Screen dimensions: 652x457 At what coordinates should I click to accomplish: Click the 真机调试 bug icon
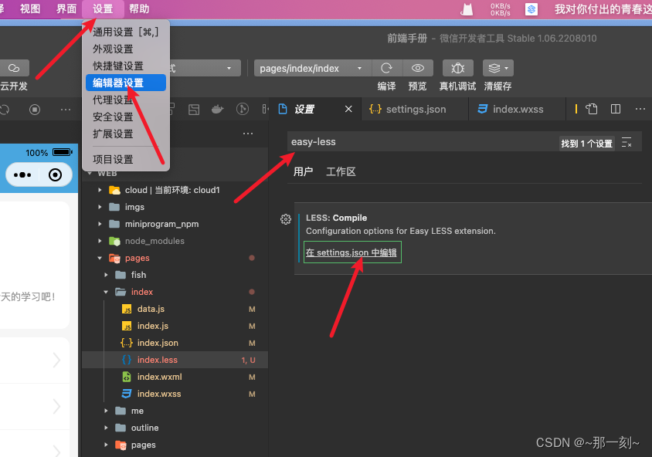tap(458, 68)
